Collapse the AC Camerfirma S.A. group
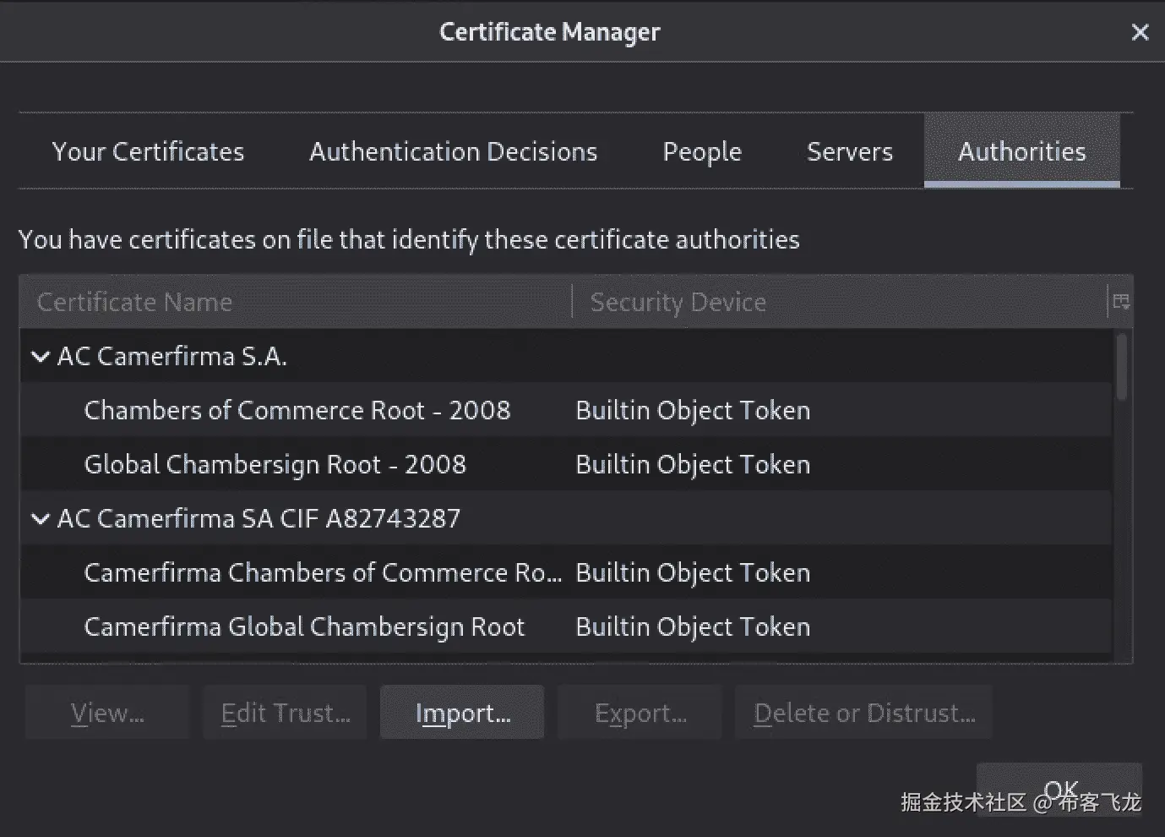 click(40, 357)
